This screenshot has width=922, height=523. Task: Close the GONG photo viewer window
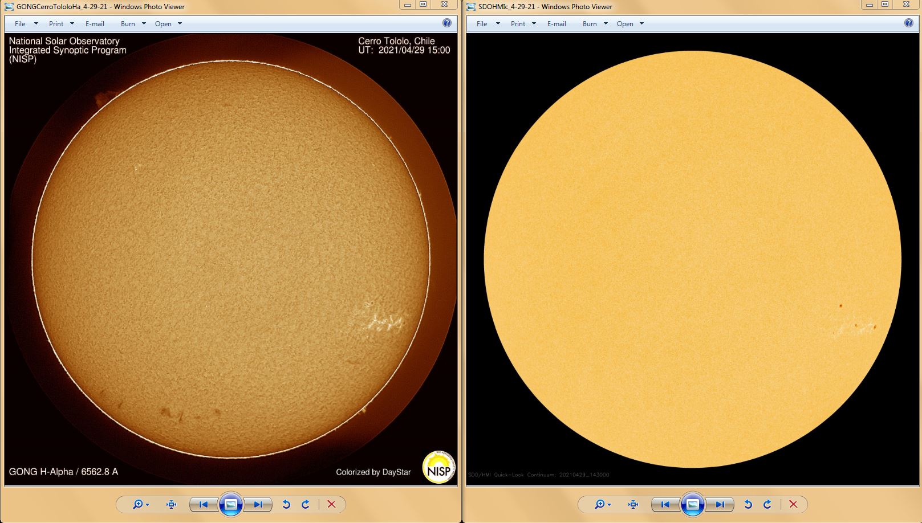click(445, 5)
